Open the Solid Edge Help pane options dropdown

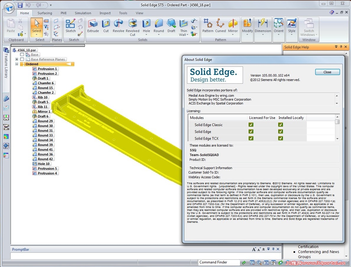click(336, 47)
